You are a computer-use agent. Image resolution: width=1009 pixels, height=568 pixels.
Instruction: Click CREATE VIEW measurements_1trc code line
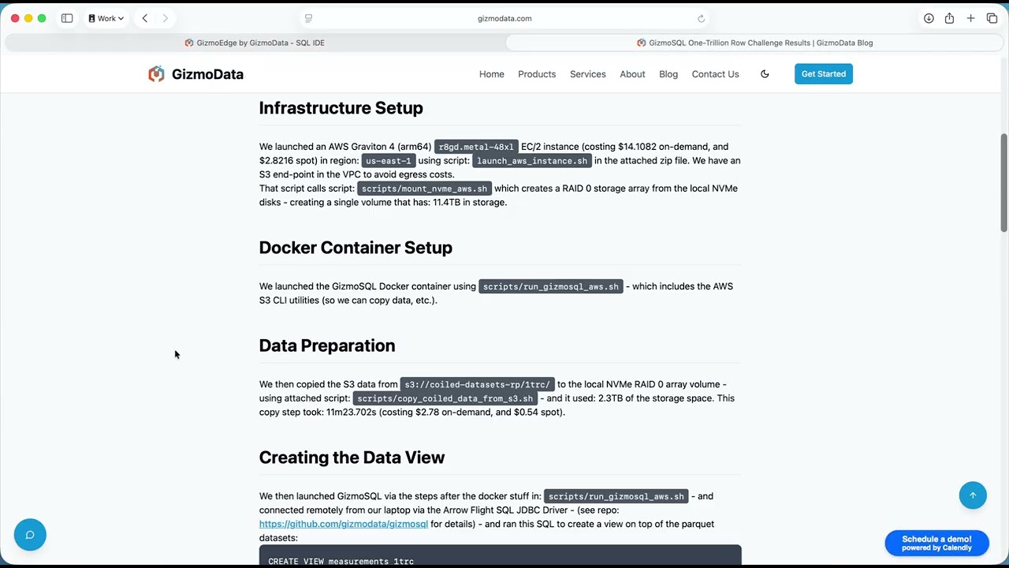pos(341,561)
